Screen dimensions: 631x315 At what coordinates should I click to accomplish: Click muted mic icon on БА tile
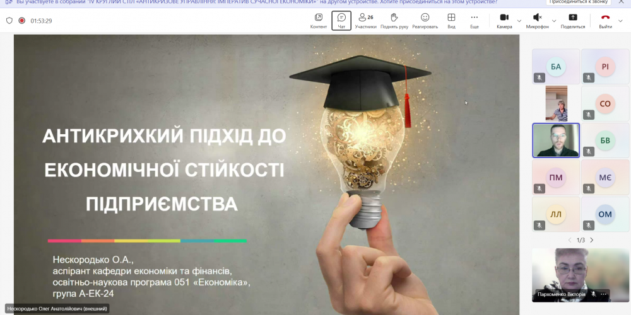coord(540,77)
